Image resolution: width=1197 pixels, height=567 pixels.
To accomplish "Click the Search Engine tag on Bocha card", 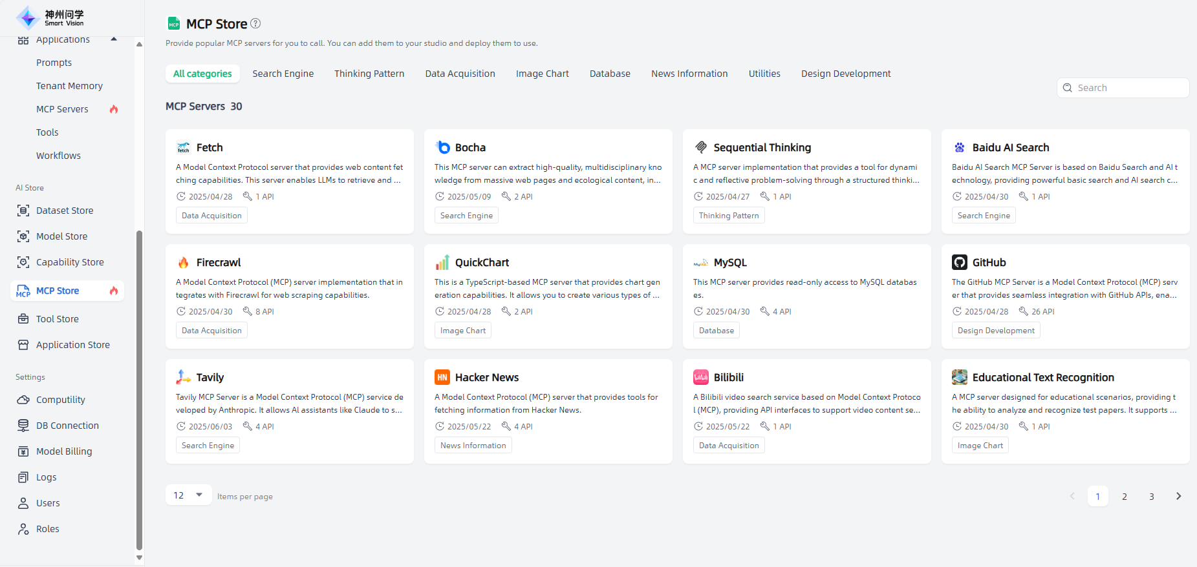I will (x=466, y=216).
